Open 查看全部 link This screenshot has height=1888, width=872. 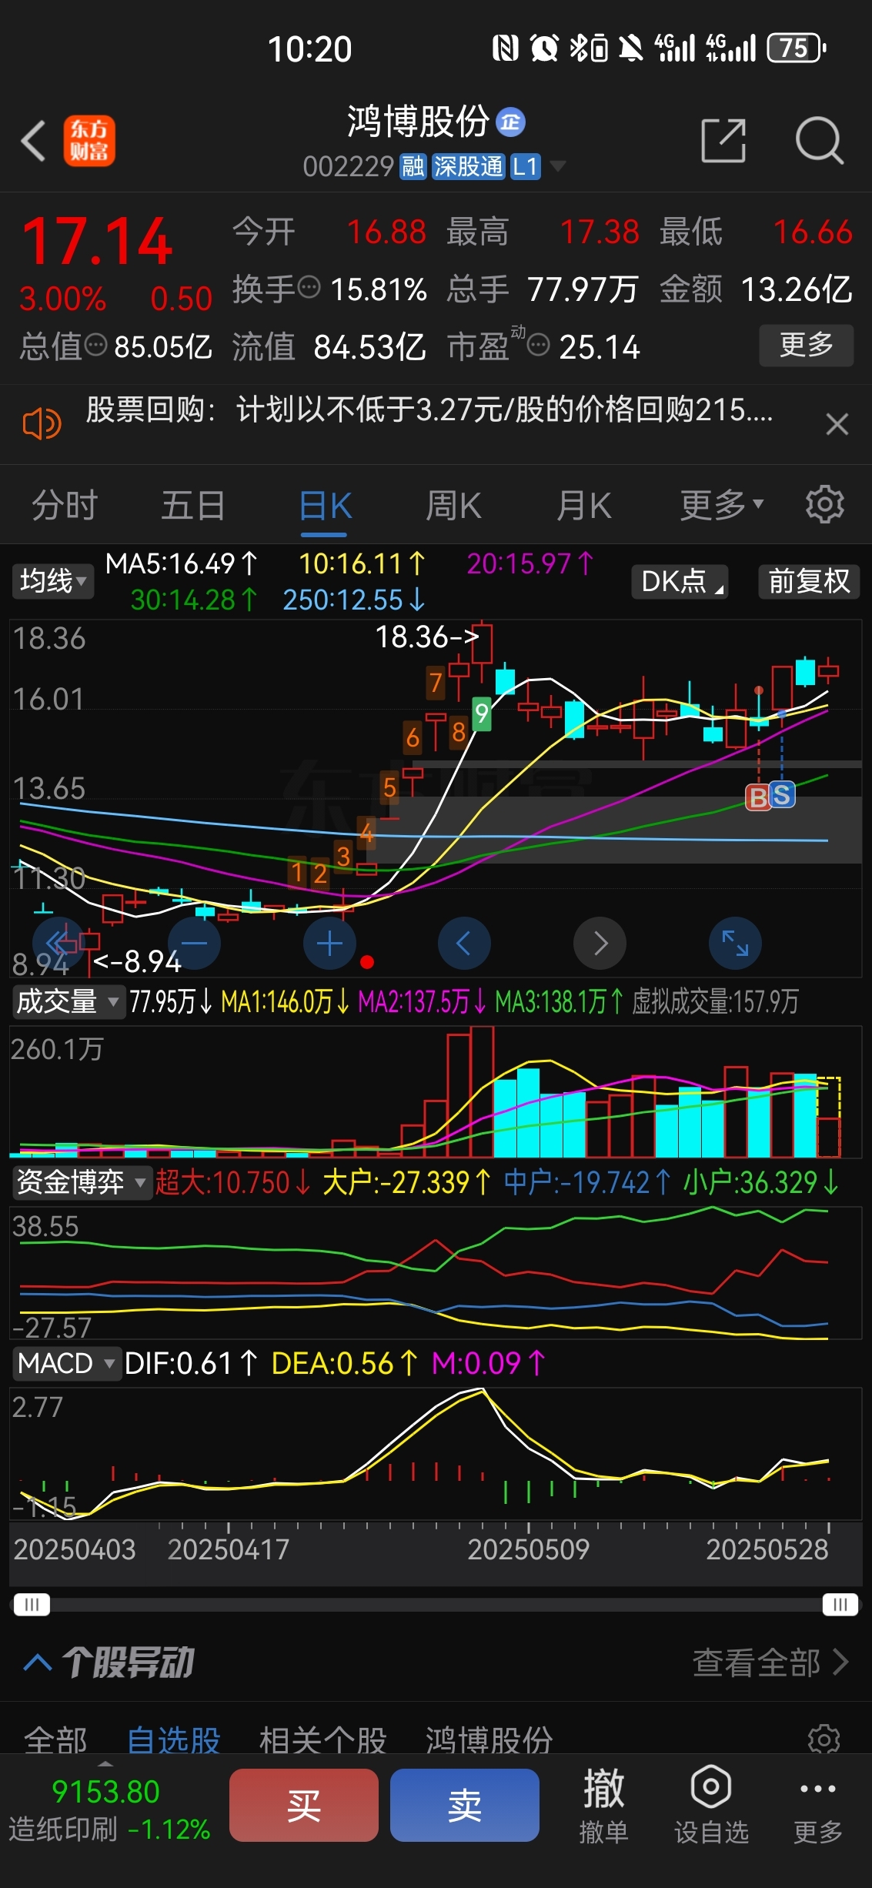[x=770, y=1662]
